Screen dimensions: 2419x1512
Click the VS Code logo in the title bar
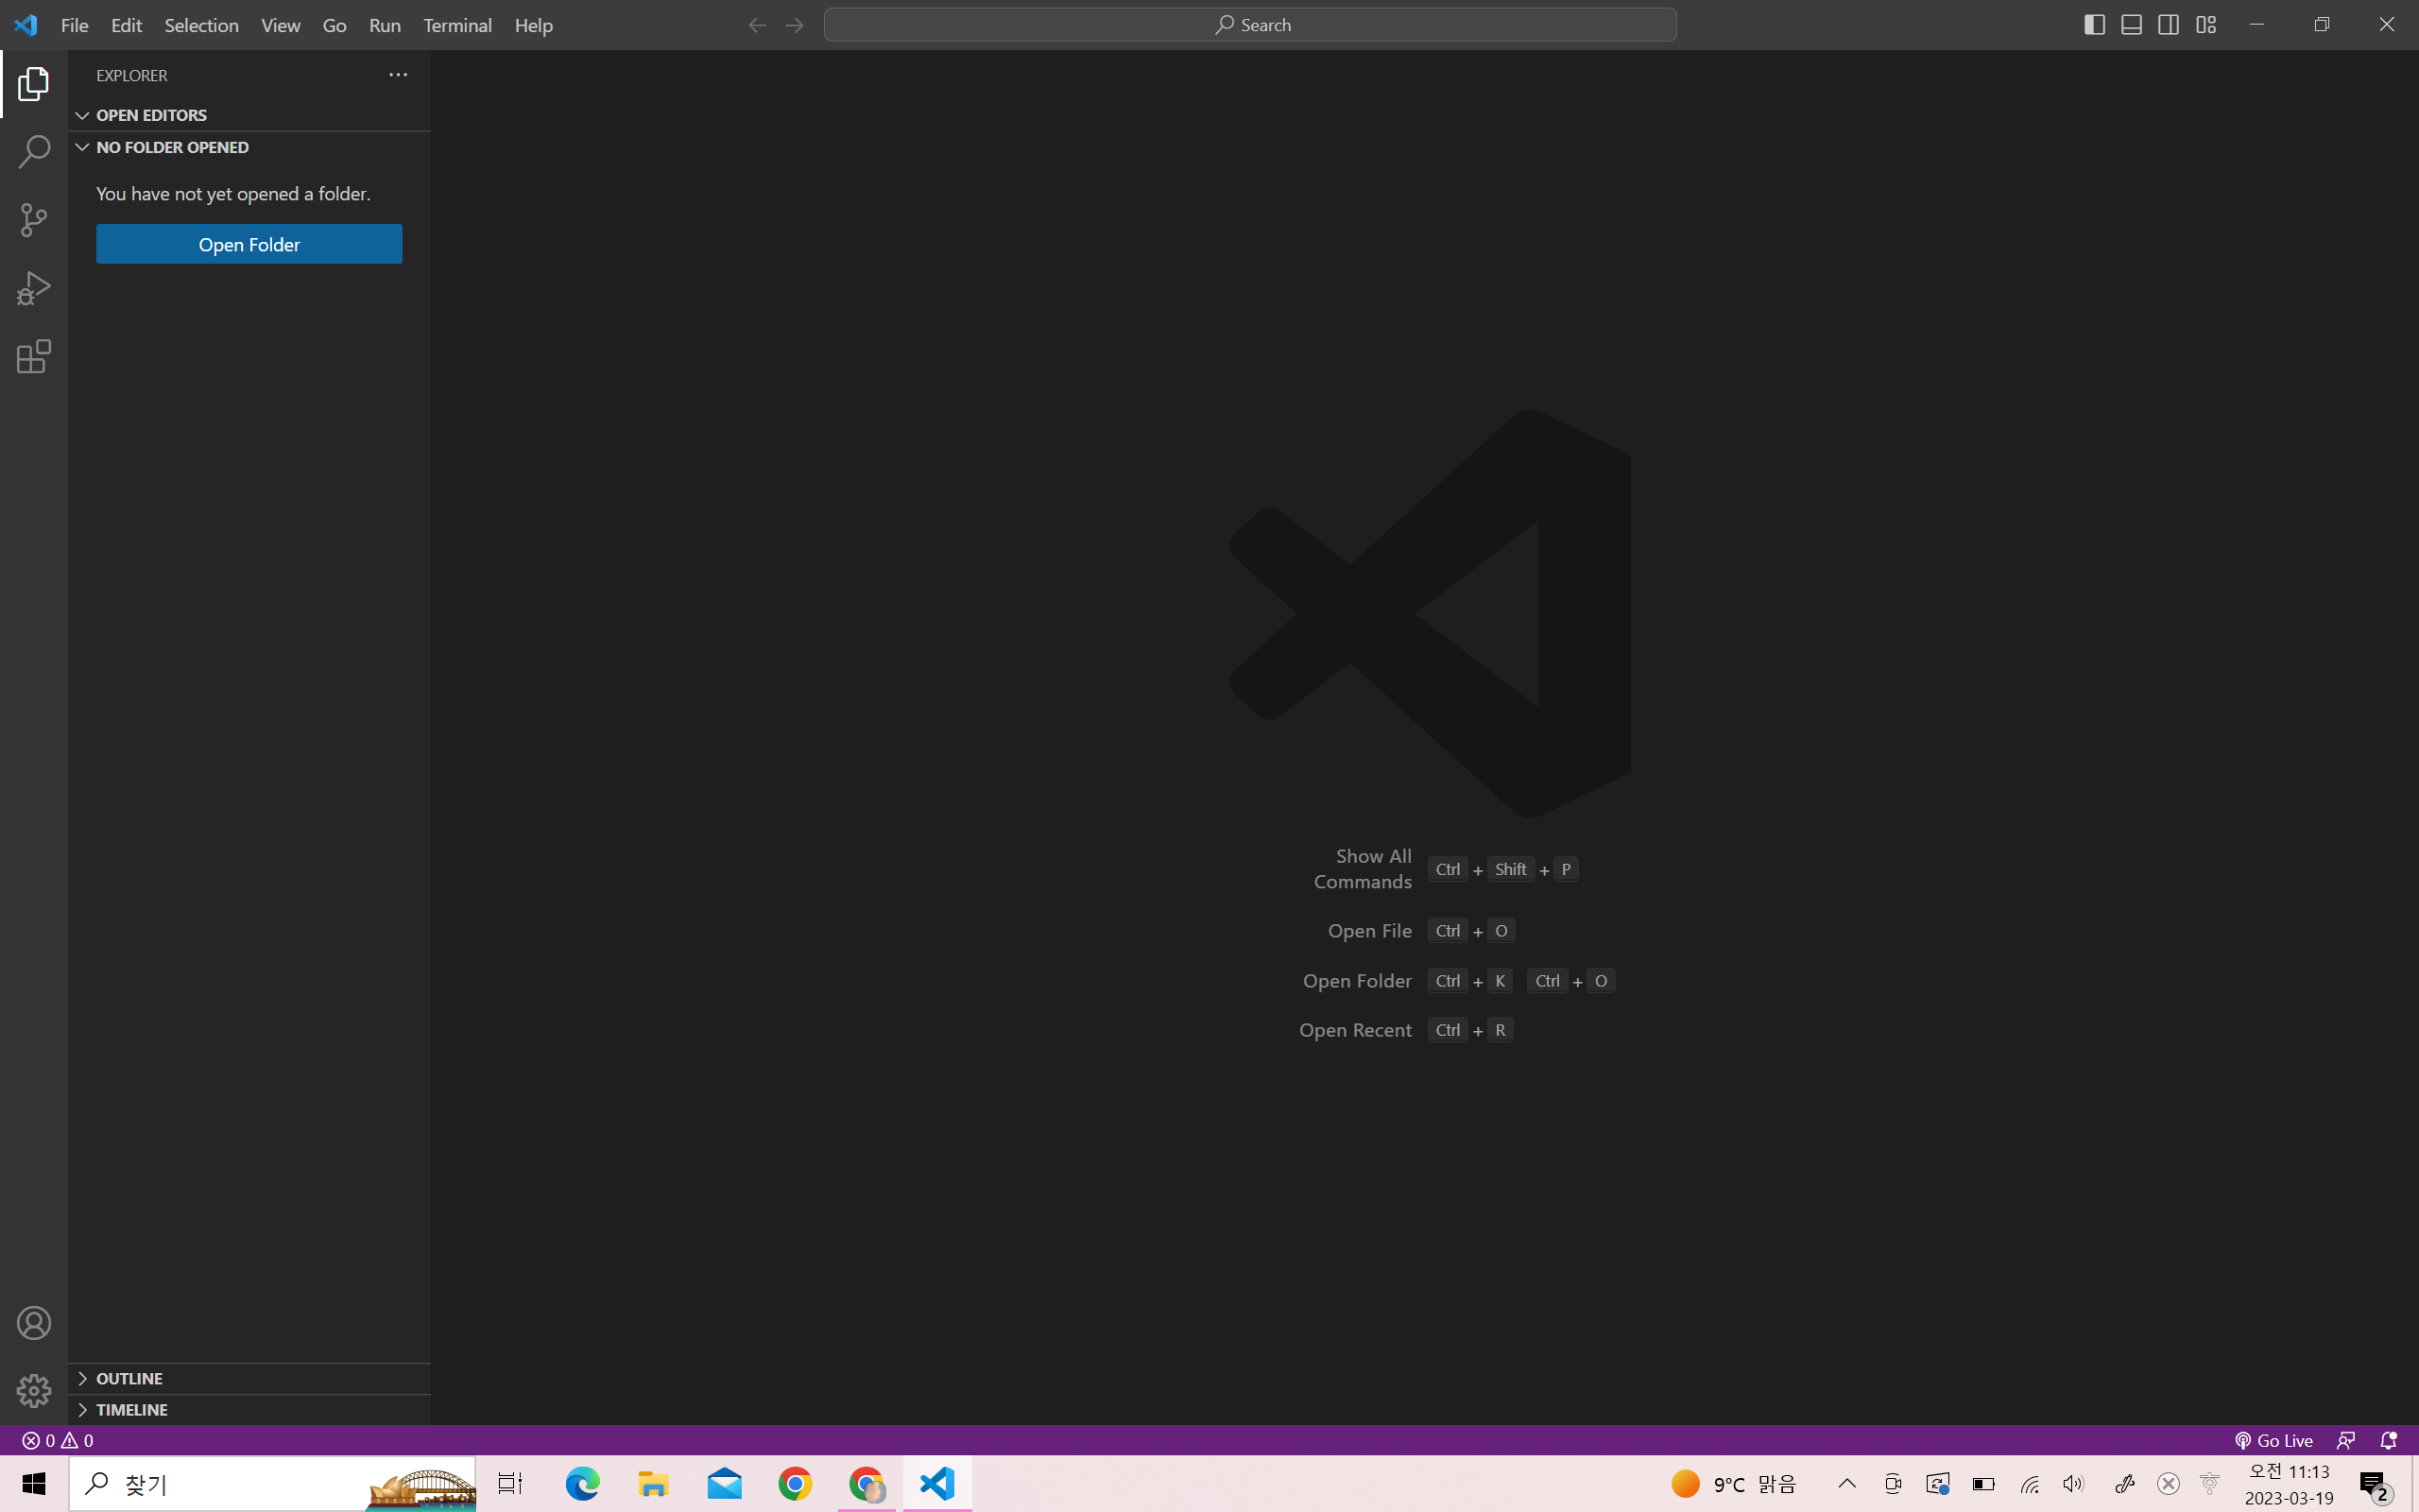coord(26,25)
